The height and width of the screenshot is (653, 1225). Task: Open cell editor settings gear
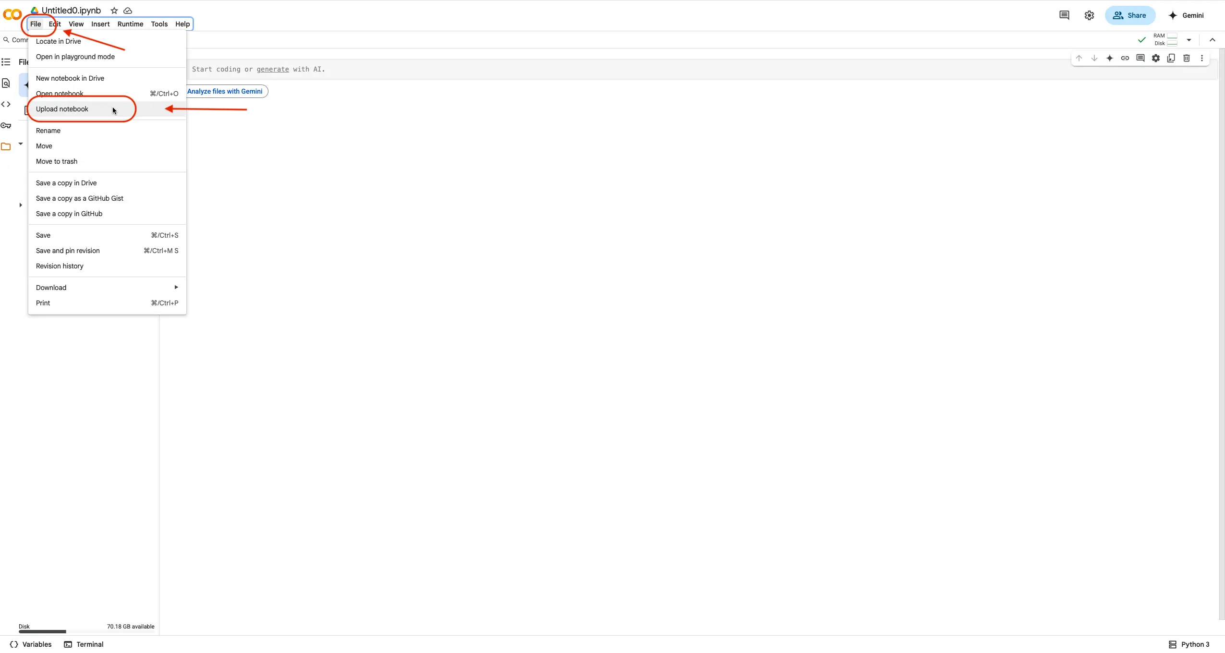click(1156, 58)
